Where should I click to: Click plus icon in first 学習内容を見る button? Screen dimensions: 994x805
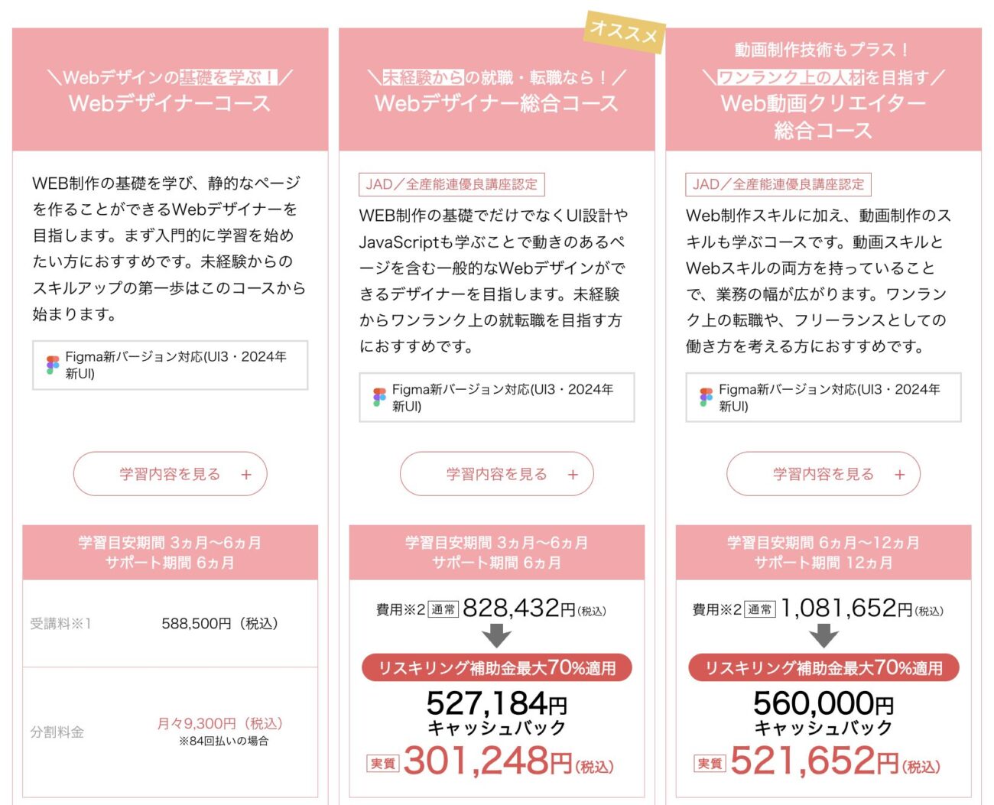click(246, 475)
